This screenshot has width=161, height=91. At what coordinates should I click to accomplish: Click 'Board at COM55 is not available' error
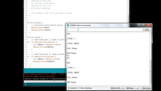tap(40, 76)
